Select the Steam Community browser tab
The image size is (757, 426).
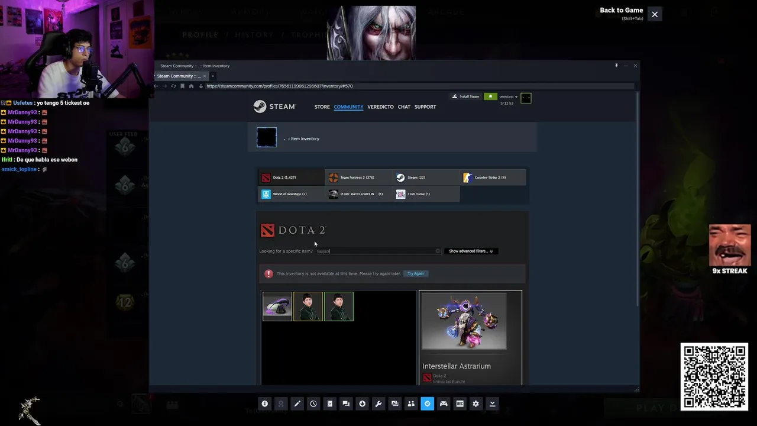[179, 76]
